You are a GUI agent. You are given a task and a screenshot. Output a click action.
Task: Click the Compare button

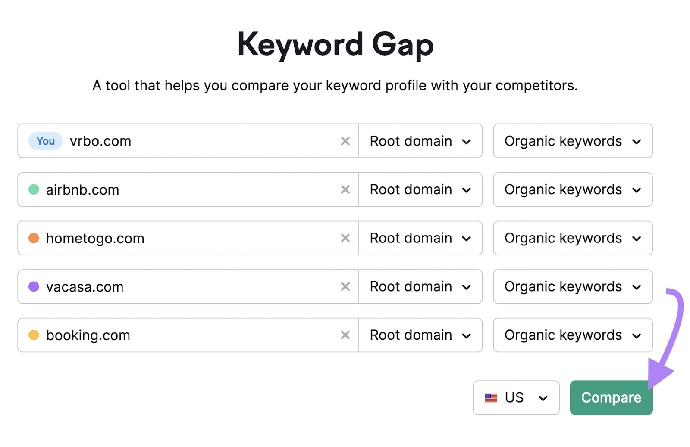click(611, 397)
